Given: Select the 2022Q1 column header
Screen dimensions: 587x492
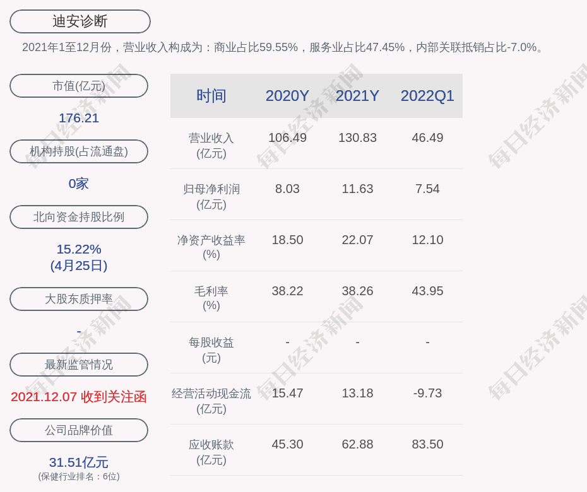Looking at the screenshot, I should [x=427, y=96].
